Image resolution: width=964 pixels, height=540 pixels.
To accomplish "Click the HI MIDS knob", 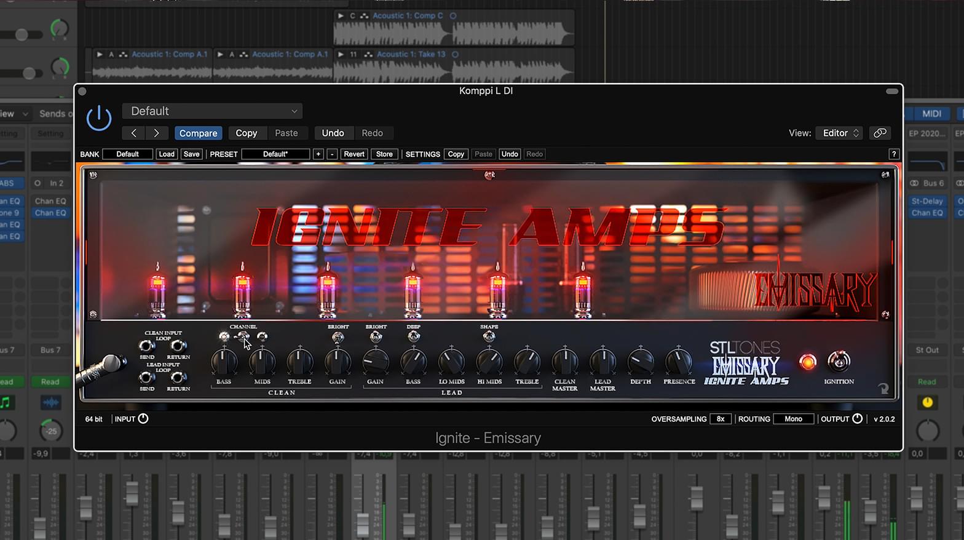I will click(x=489, y=362).
